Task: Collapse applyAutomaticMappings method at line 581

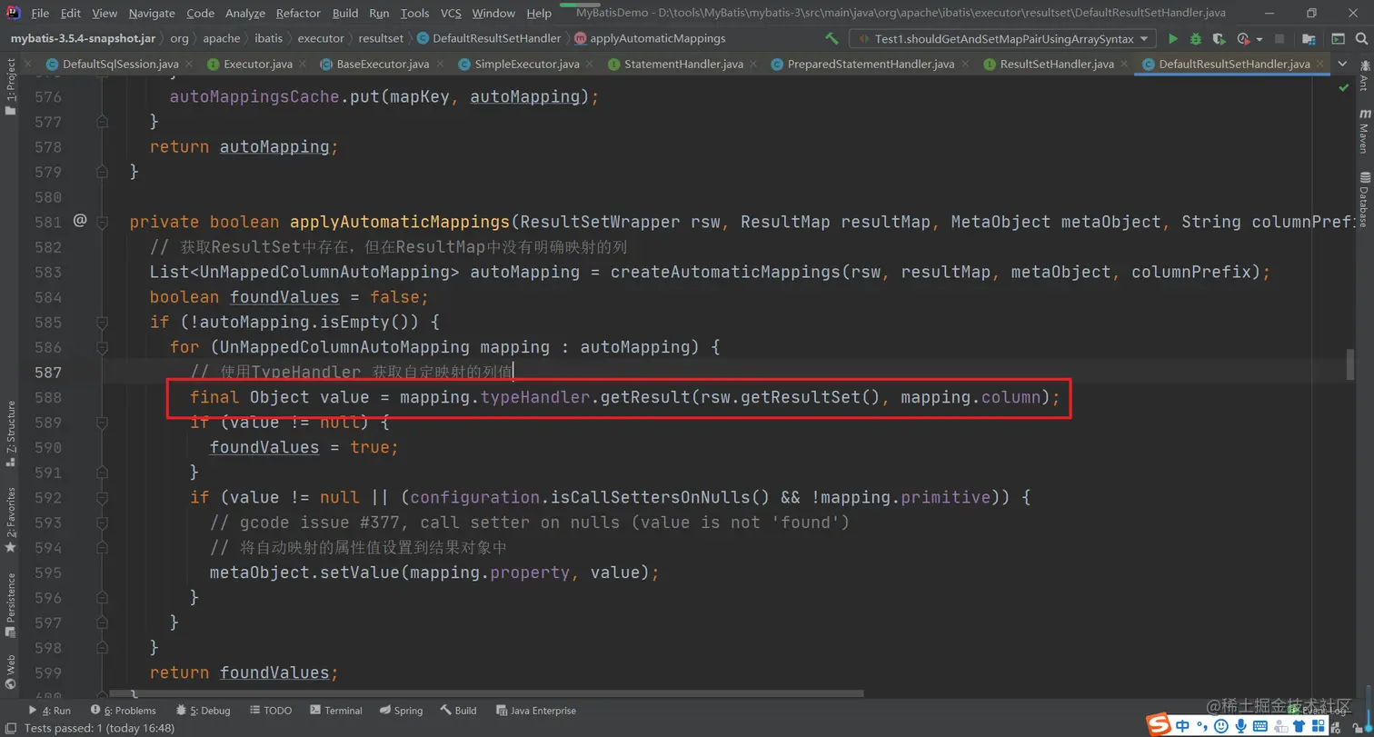Action: [102, 222]
